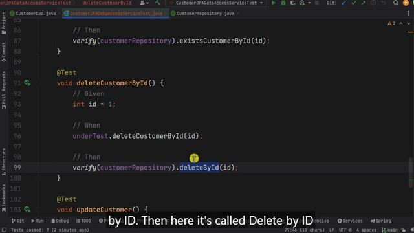Viewport: 414px width, 233px height.
Task: Open the warnings indicator showing 2
Action: click(x=391, y=23)
